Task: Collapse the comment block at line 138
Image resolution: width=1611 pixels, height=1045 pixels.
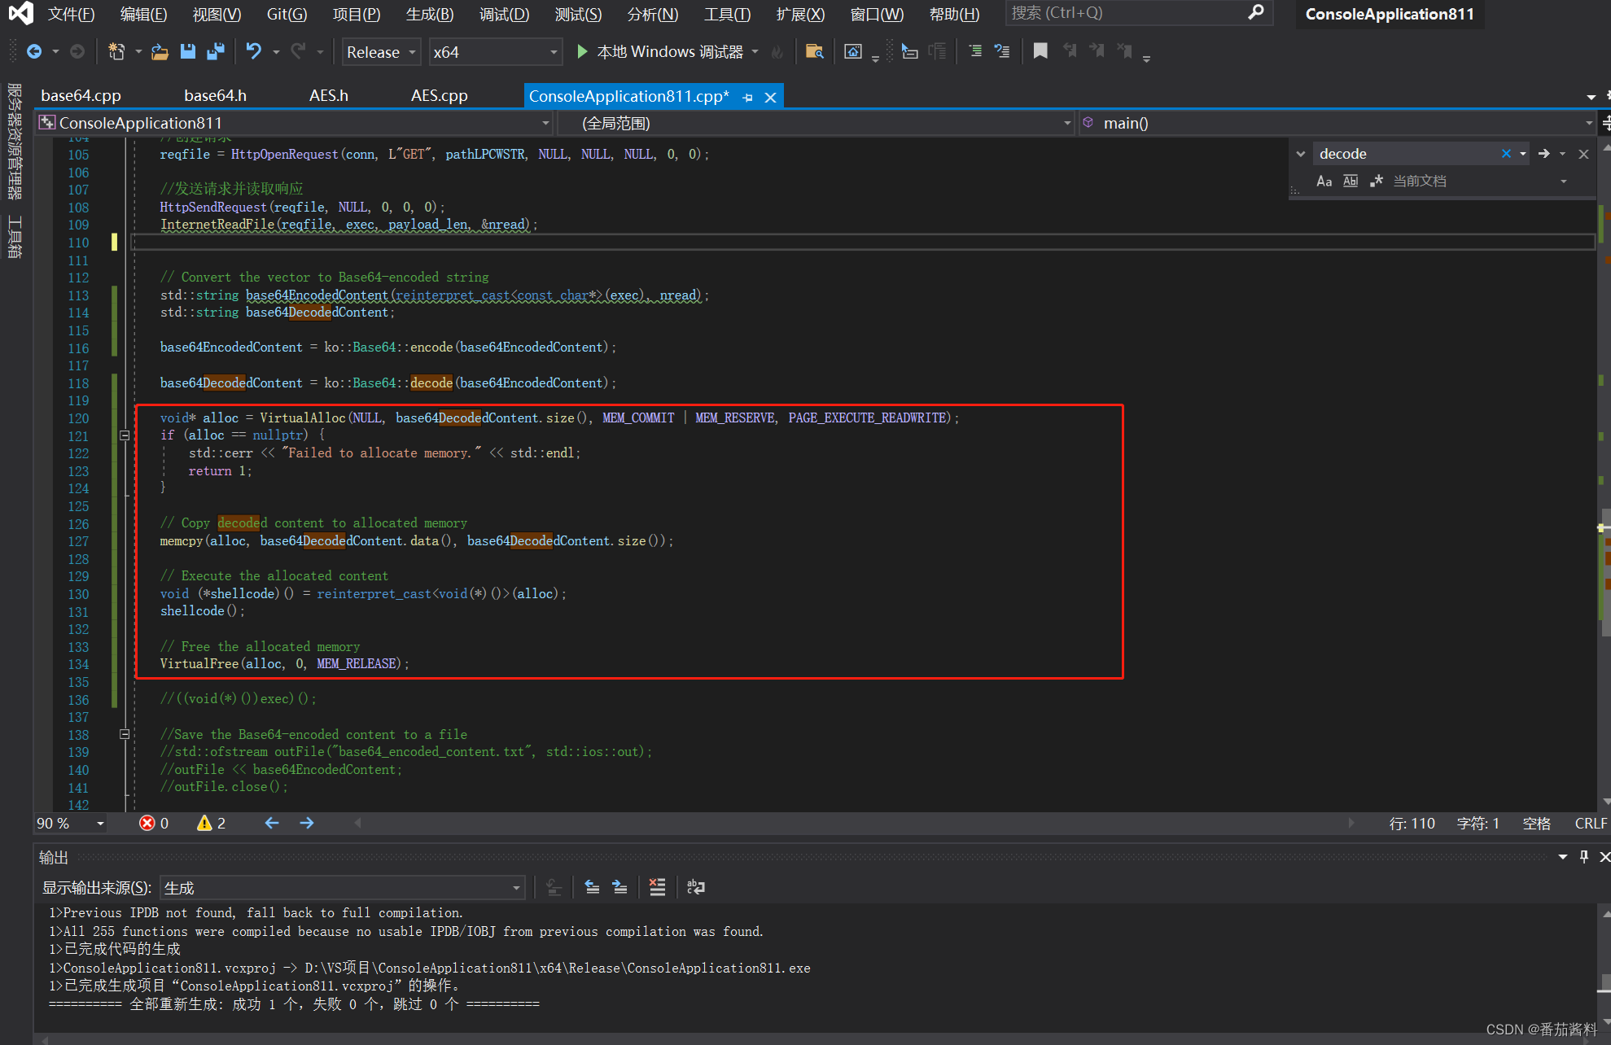Action: click(125, 734)
